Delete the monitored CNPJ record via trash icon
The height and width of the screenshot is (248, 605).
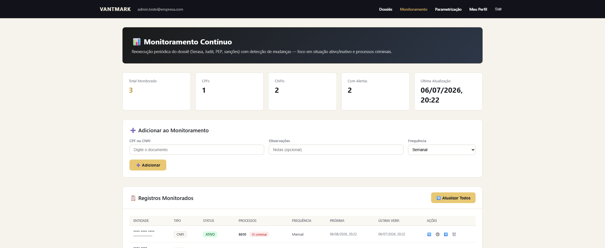pyautogui.click(x=454, y=234)
